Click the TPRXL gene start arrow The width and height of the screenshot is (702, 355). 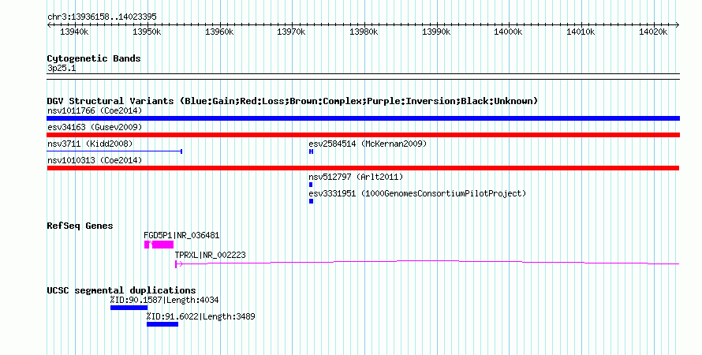point(178,264)
